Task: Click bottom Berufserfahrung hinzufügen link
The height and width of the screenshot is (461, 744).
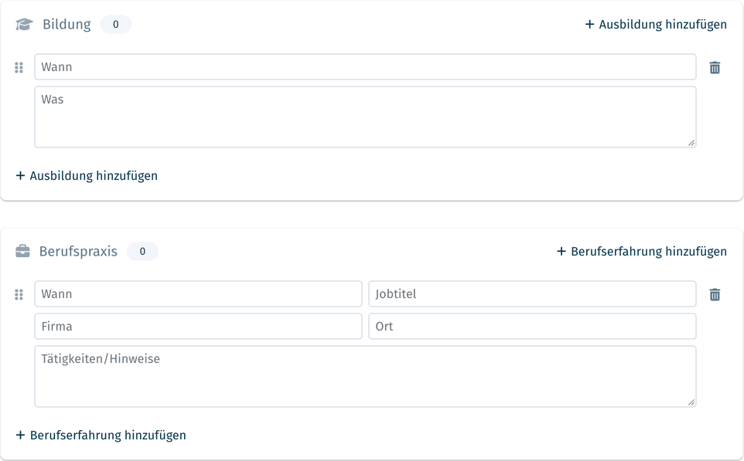Action: 101,435
